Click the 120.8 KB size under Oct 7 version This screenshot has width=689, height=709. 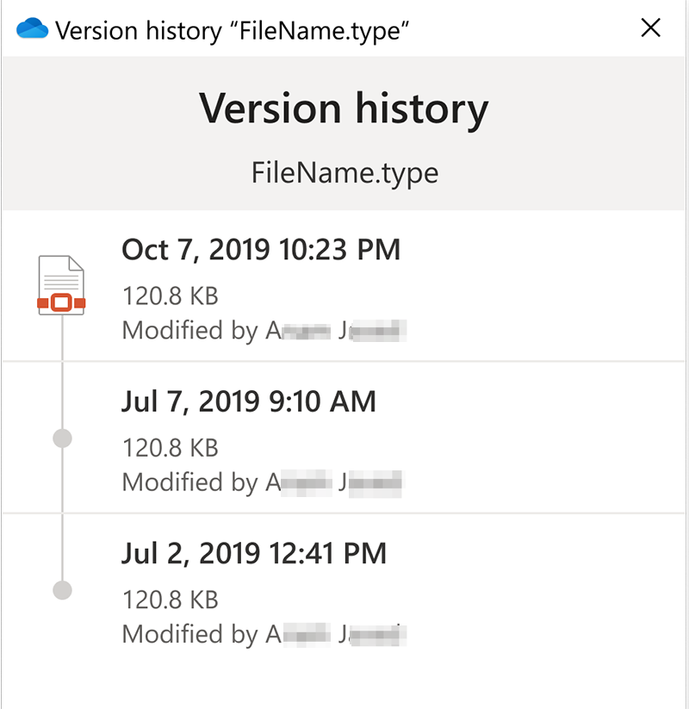(x=170, y=296)
